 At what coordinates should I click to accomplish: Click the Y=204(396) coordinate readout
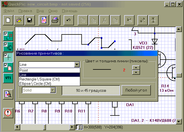point(114,127)
